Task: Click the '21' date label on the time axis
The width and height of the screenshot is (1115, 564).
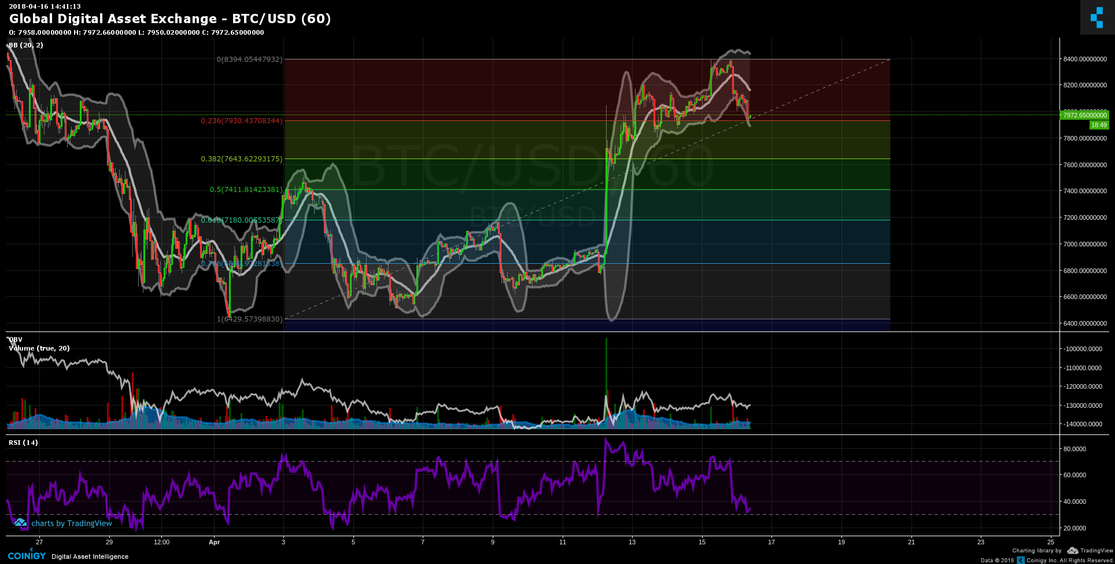Action: click(x=911, y=543)
